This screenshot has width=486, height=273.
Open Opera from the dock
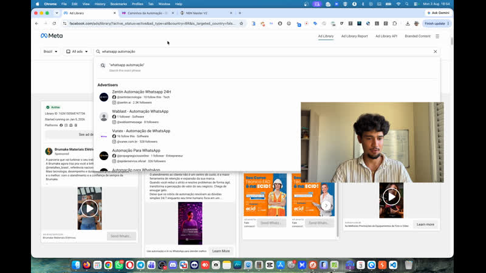[x=130, y=265]
